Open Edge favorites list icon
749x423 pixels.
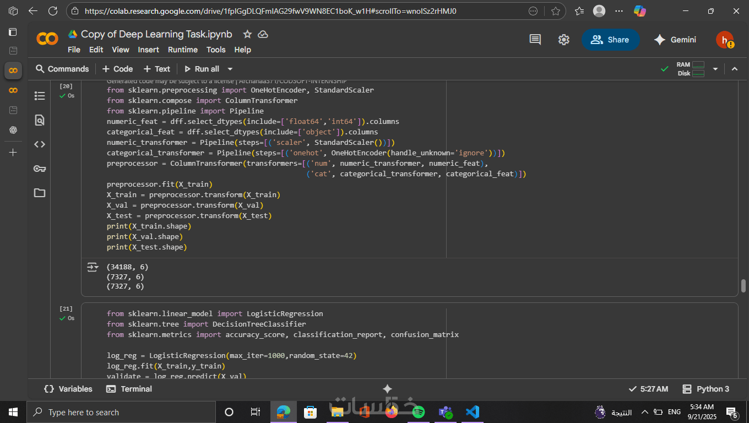pyautogui.click(x=579, y=11)
